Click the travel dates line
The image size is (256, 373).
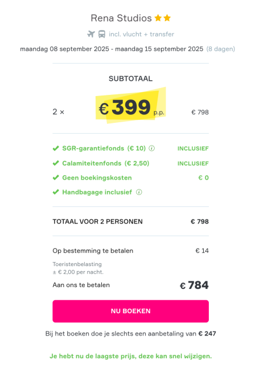pos(127,49)
